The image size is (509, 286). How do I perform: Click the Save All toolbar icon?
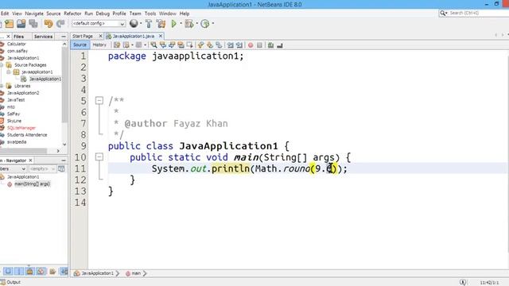point(33,24)
